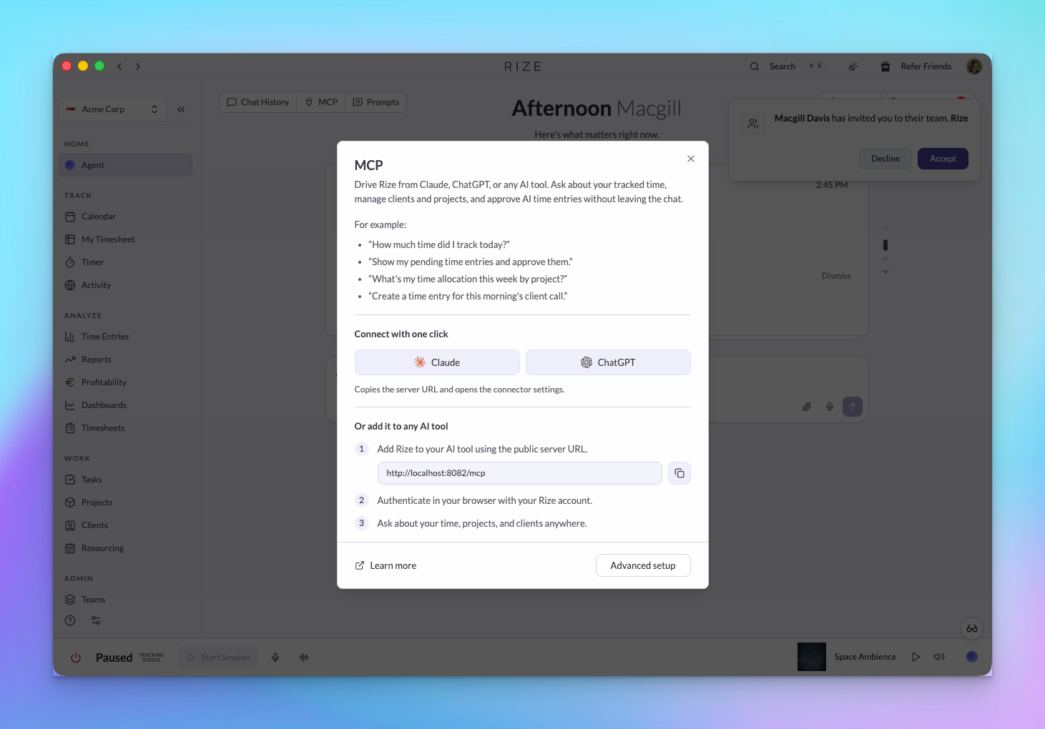This screenshot has height=729, width=1045.
Task: Open the Acme Corp workspace switcher
Action: coord(113,109)
